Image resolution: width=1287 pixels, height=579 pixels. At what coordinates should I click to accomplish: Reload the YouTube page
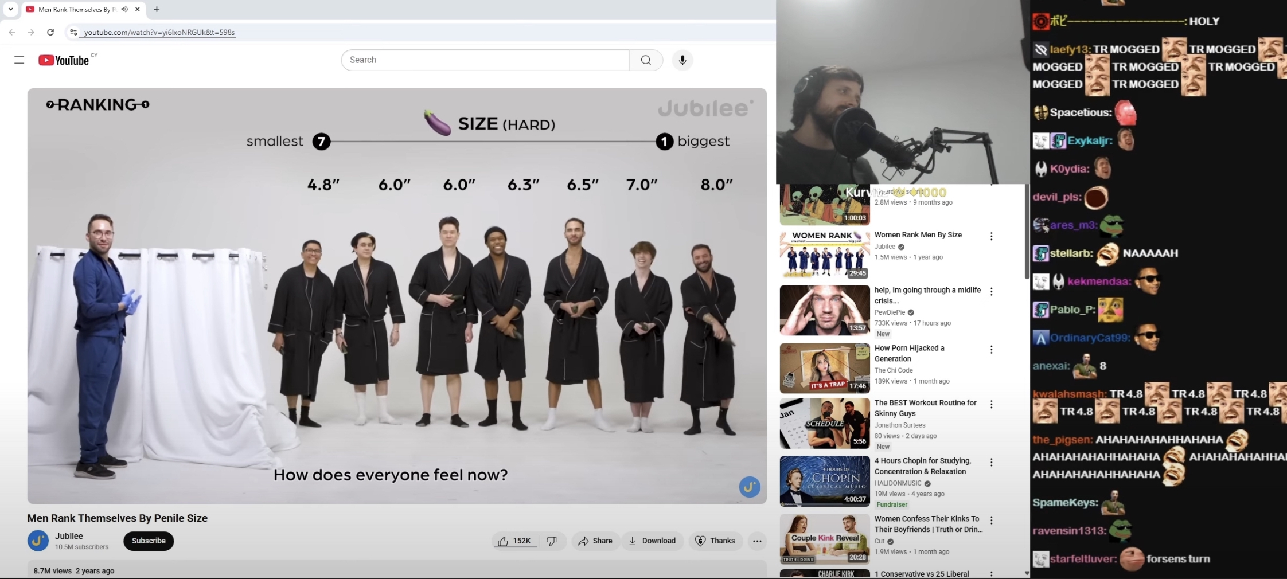50,32
